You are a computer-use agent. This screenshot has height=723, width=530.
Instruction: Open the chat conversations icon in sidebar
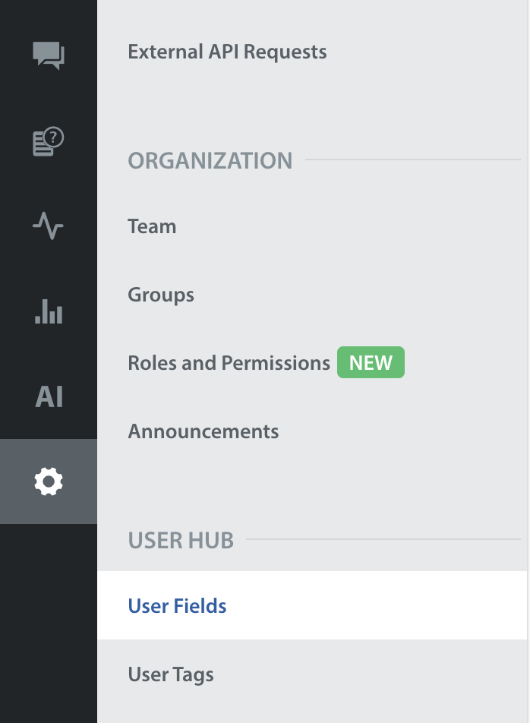tap(49, 55)
